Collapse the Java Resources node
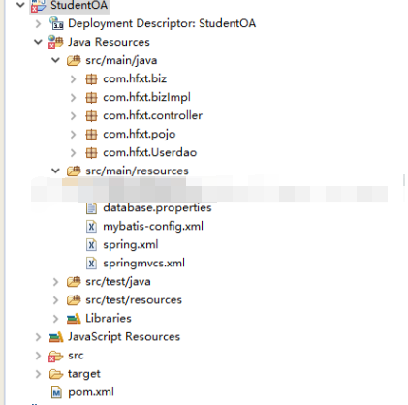The height and width of the screenshot is (405, 408). pos(38,42)
